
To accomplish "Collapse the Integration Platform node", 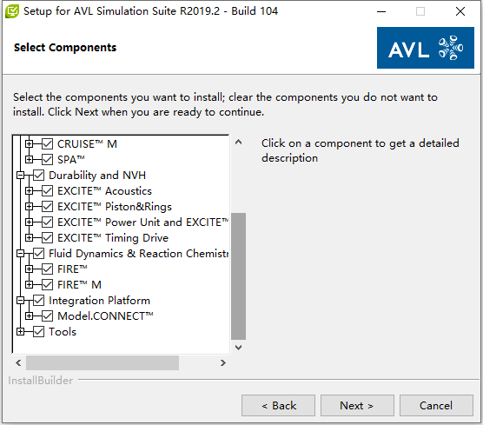I will (x=20, y=300).
